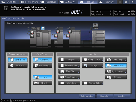The height and width of the screenshot is (102, 136).
Task: Click the 10:52 time display
Action: pos(6,100)
